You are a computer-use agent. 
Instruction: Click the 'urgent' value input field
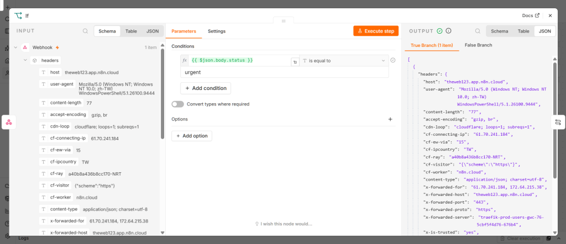pos(285,72)
